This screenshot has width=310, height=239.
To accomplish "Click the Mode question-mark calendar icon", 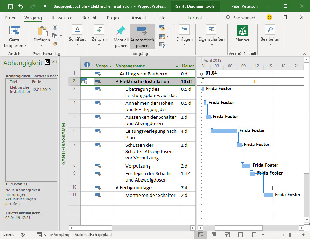I will tap(162, 45).
